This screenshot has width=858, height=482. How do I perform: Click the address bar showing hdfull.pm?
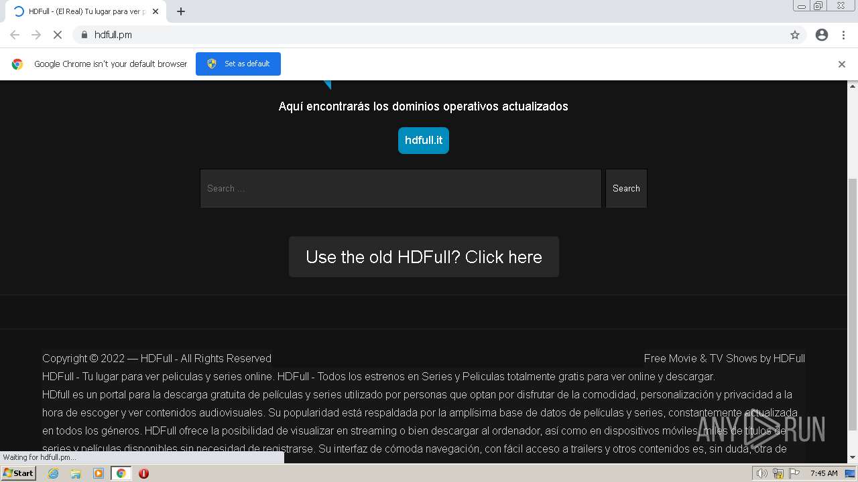pyautogui.click(x=429, y=35)
